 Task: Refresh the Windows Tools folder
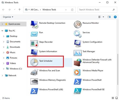72,10
